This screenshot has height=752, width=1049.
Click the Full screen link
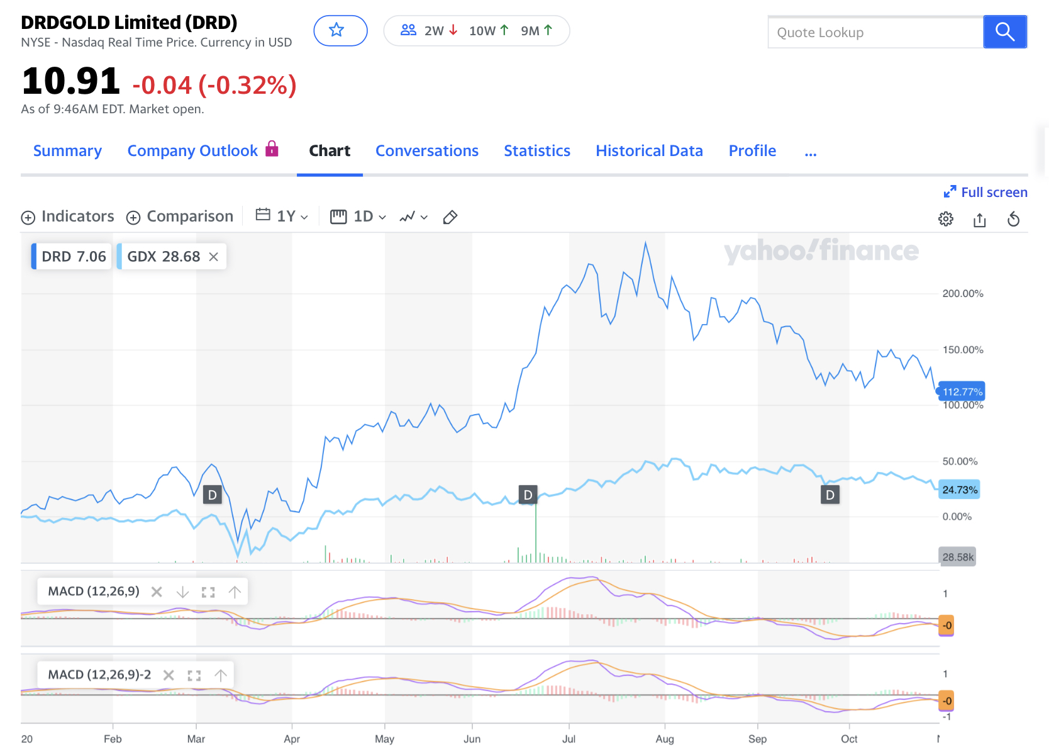(985, 192)
